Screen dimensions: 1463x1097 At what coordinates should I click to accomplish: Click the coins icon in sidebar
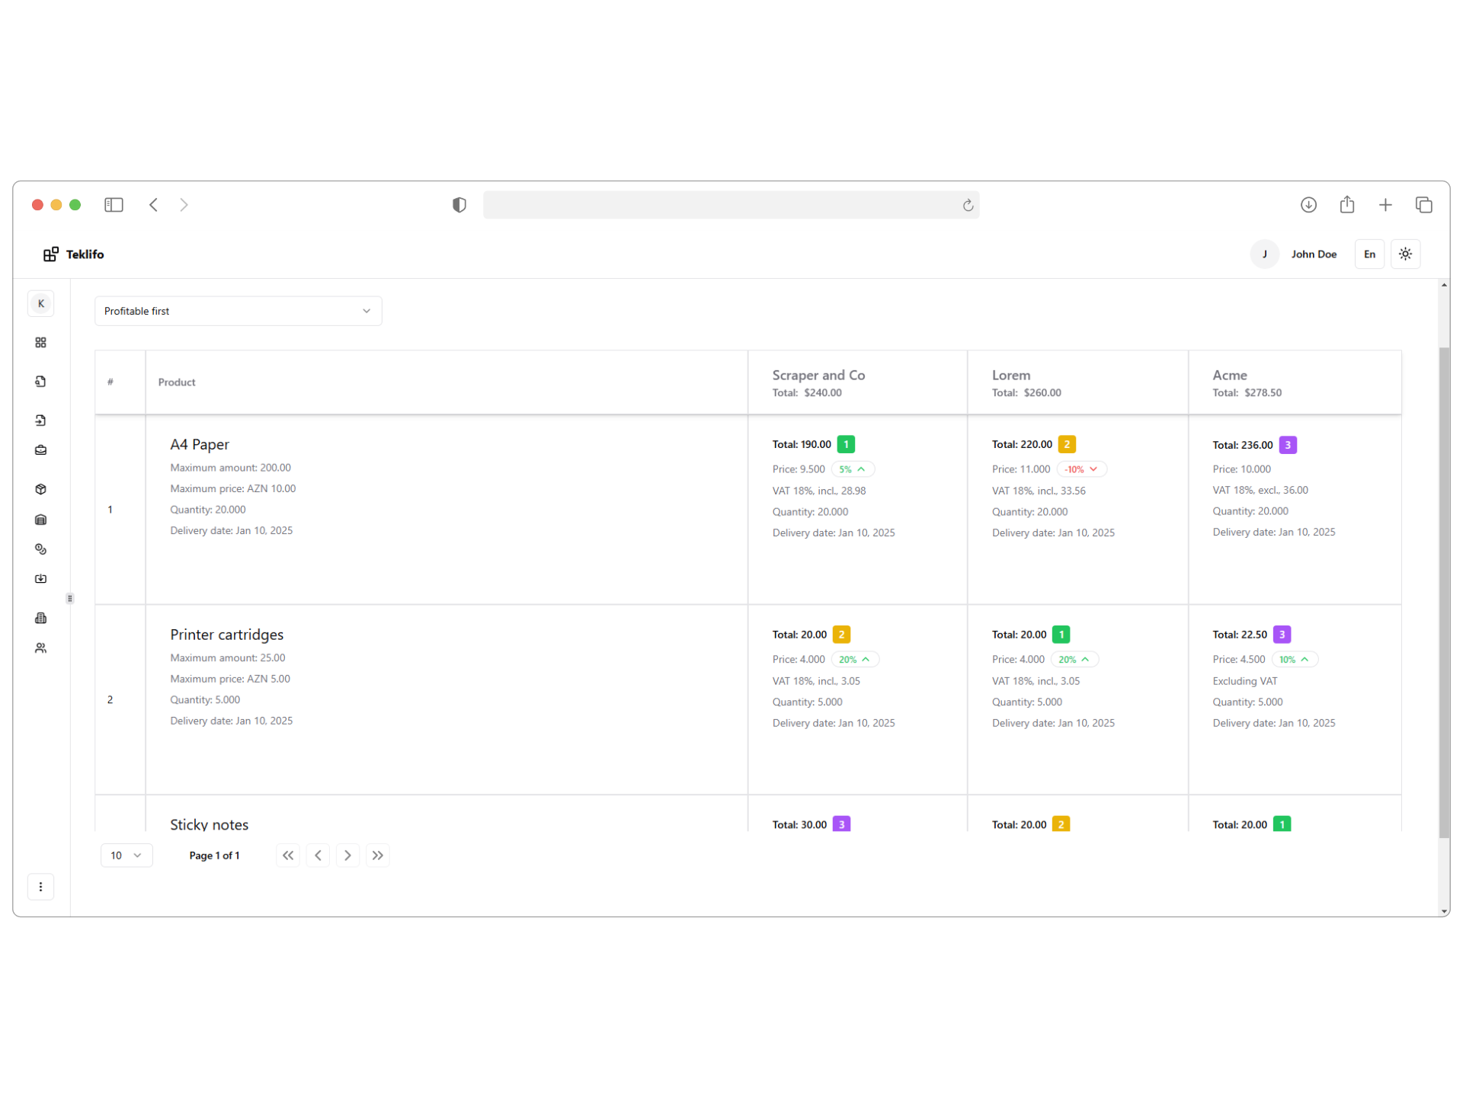[x=41, y=549]
